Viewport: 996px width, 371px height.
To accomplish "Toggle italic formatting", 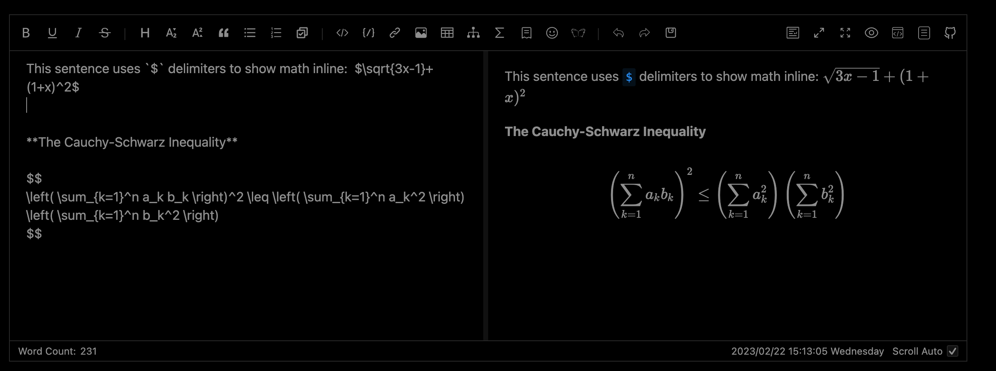I will coord(78,33).
